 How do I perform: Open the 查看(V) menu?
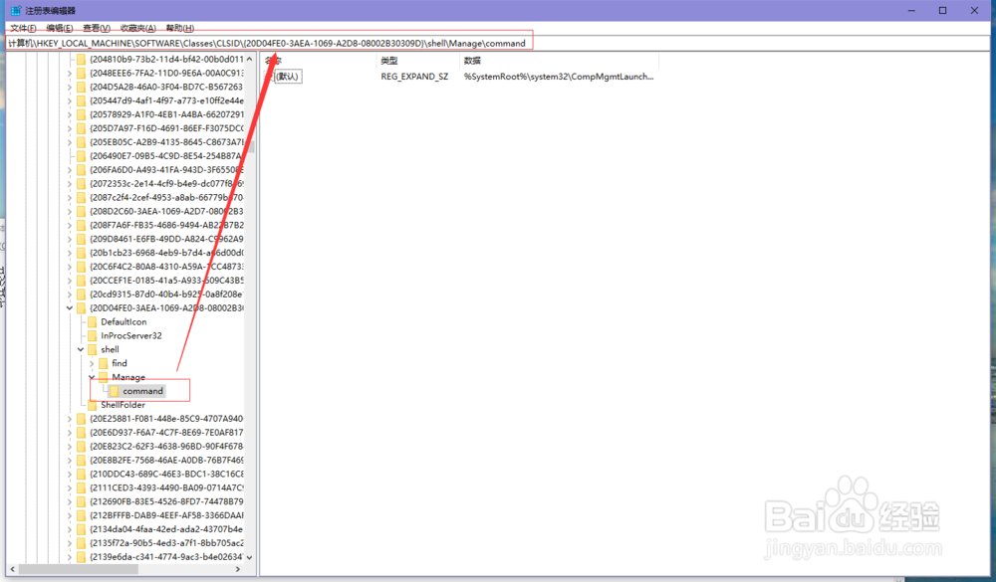(97, 28)
